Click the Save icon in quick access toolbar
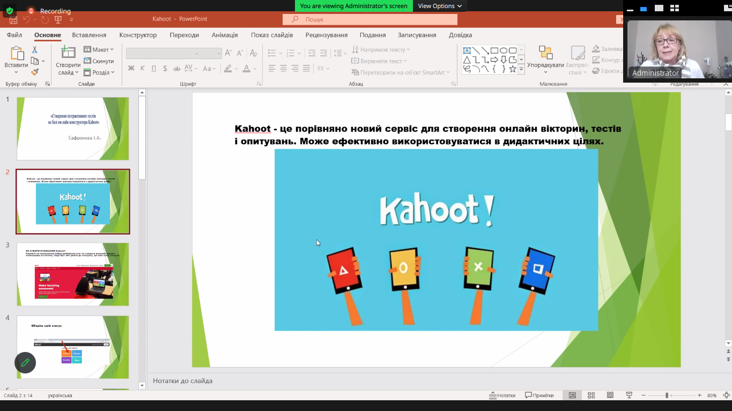This screenshot has height=411, width=732. click(x=13, y=19)
